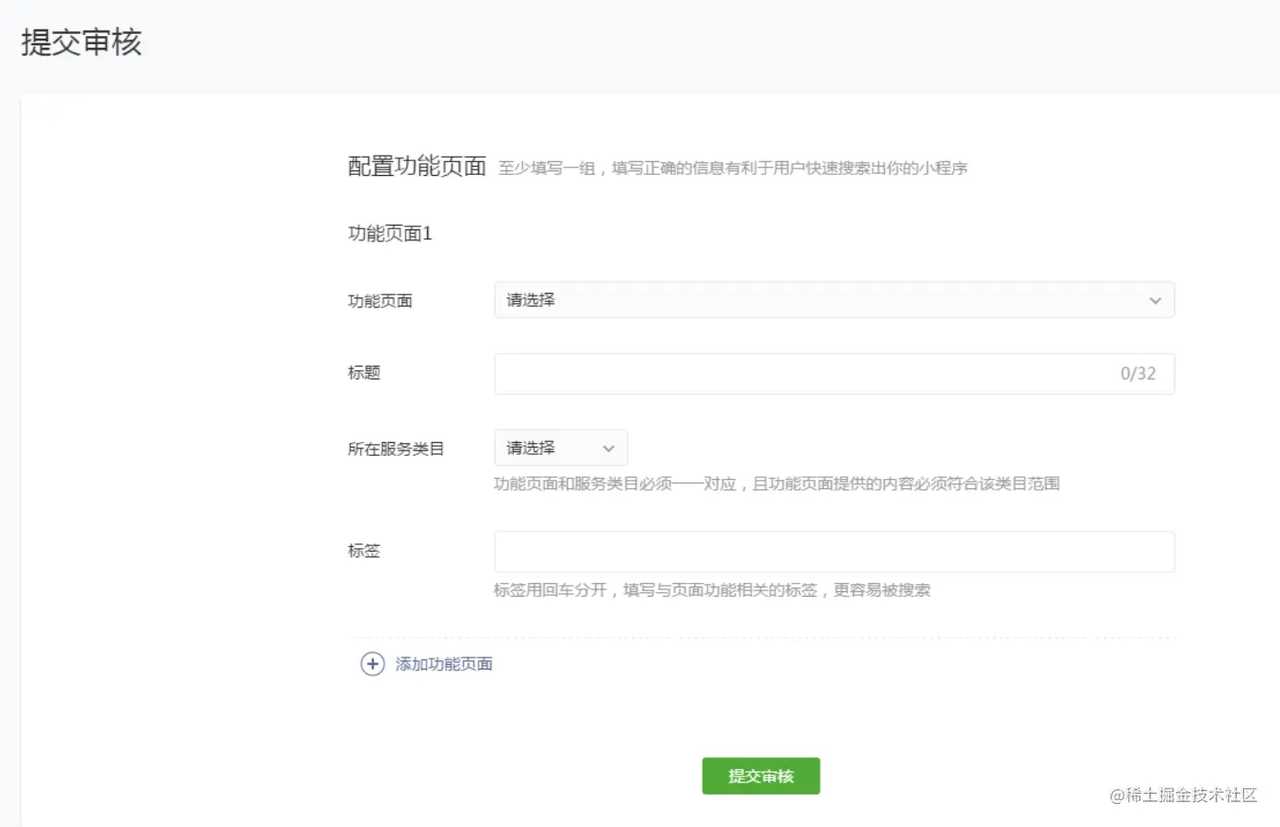This screenshot has width=1280, height=827.
Task: Click the plus icon for adding page
Action: pos(372,664)
